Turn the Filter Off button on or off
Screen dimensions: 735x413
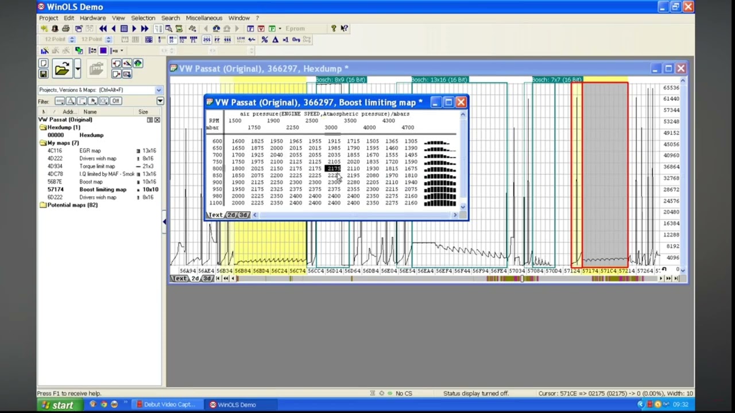(x=115, y=102)
